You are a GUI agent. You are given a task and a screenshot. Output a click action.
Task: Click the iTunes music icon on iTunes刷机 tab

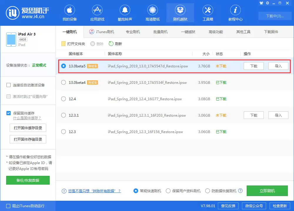pyautogui.click(x=91, y=32)
